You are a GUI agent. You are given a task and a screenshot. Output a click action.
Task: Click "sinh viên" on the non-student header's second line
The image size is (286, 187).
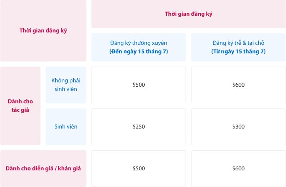point(66,89)
